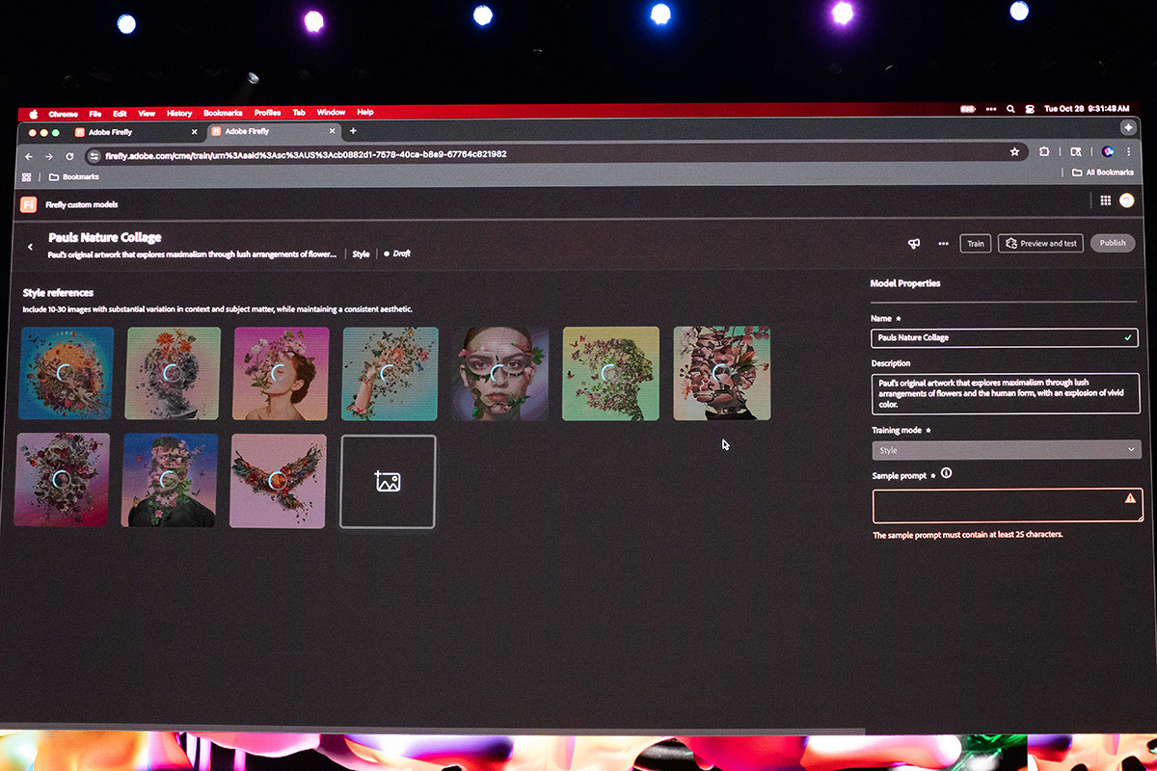The image size is (1157, 771).
Task: Select the yellow background floral thumbnail
Action: 610,373
